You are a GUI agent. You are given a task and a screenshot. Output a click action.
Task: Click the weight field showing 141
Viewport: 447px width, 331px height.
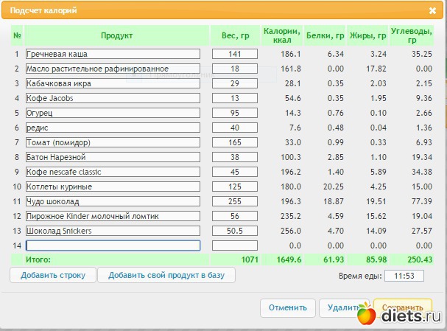tap(235, 54)
